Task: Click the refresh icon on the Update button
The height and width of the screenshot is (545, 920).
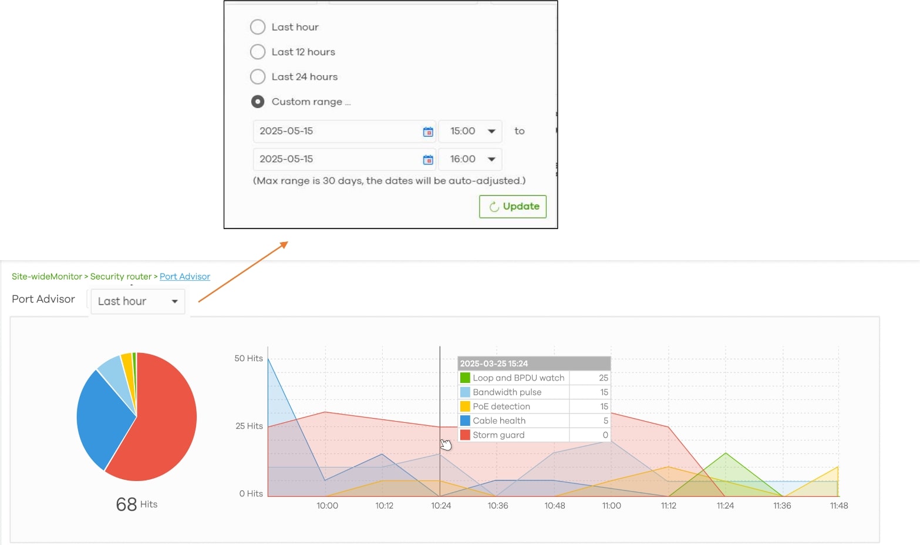Action: pyautogui.click(x=494, y=207)
